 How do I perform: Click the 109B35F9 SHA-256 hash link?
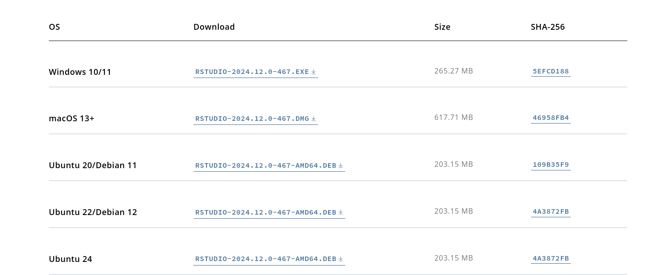pyautogui.click(x=550, y=165)
